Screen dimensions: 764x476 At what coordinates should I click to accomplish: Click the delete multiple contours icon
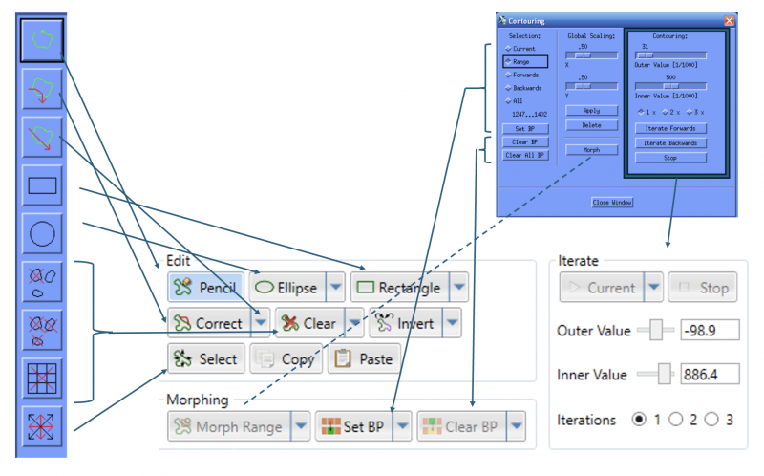[x=42, y=330]
